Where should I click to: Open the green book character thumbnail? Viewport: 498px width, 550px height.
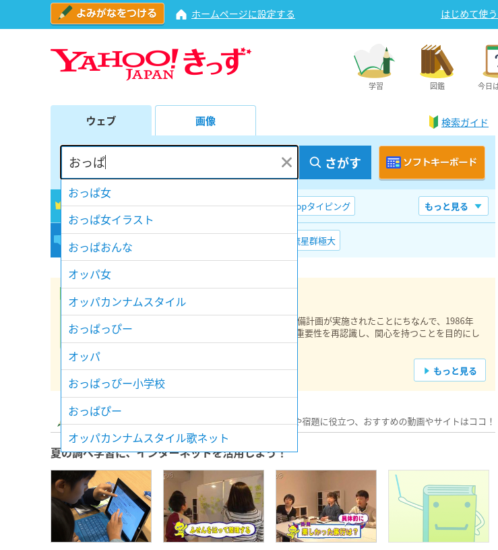tap(439, 506)
